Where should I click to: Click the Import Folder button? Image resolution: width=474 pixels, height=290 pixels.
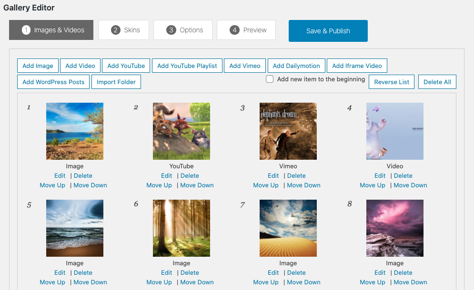pos(116,82)
